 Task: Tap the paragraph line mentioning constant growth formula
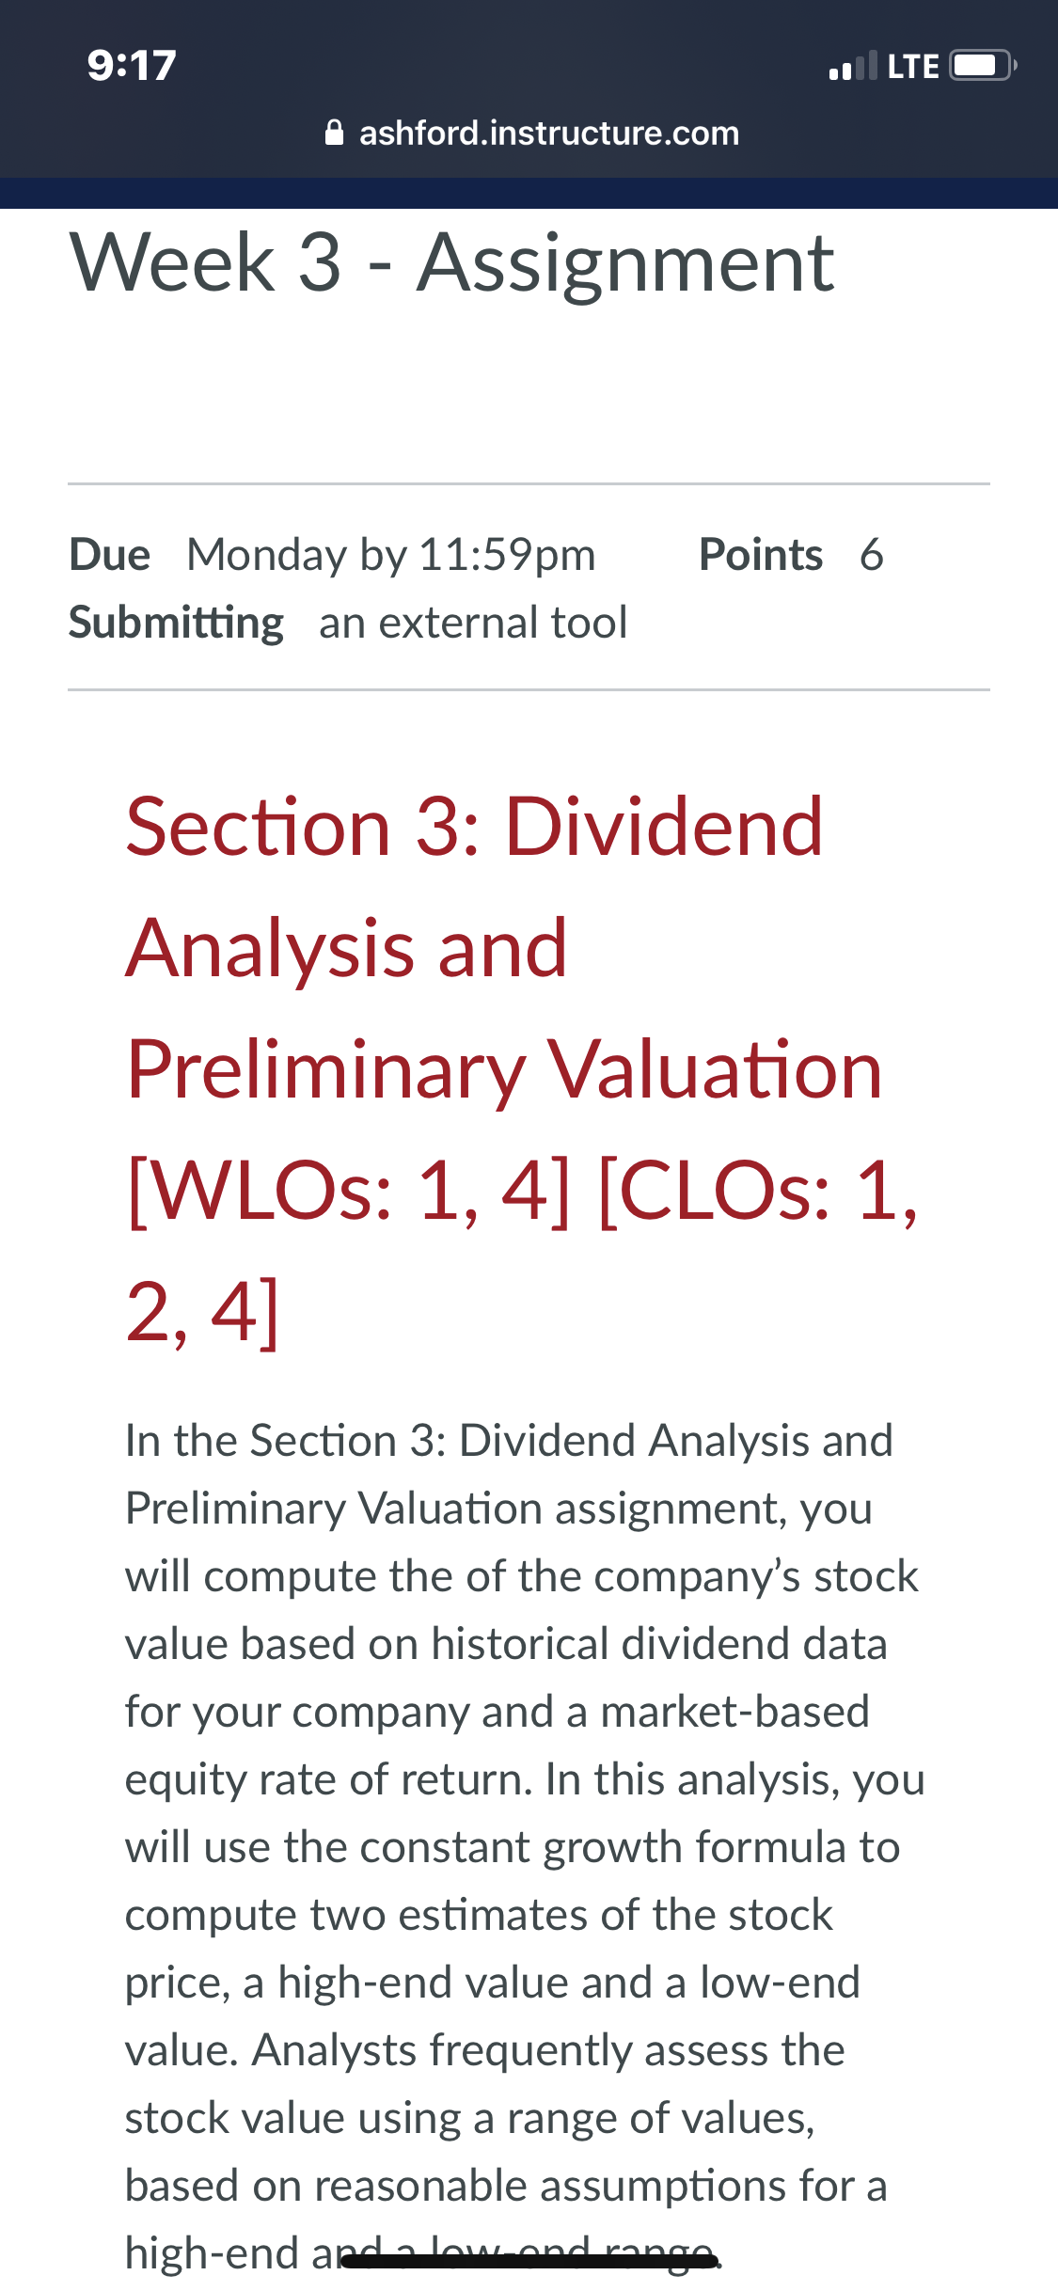click(513, 1847)
